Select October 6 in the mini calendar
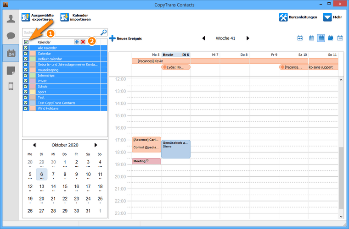 tap(41, 174)
